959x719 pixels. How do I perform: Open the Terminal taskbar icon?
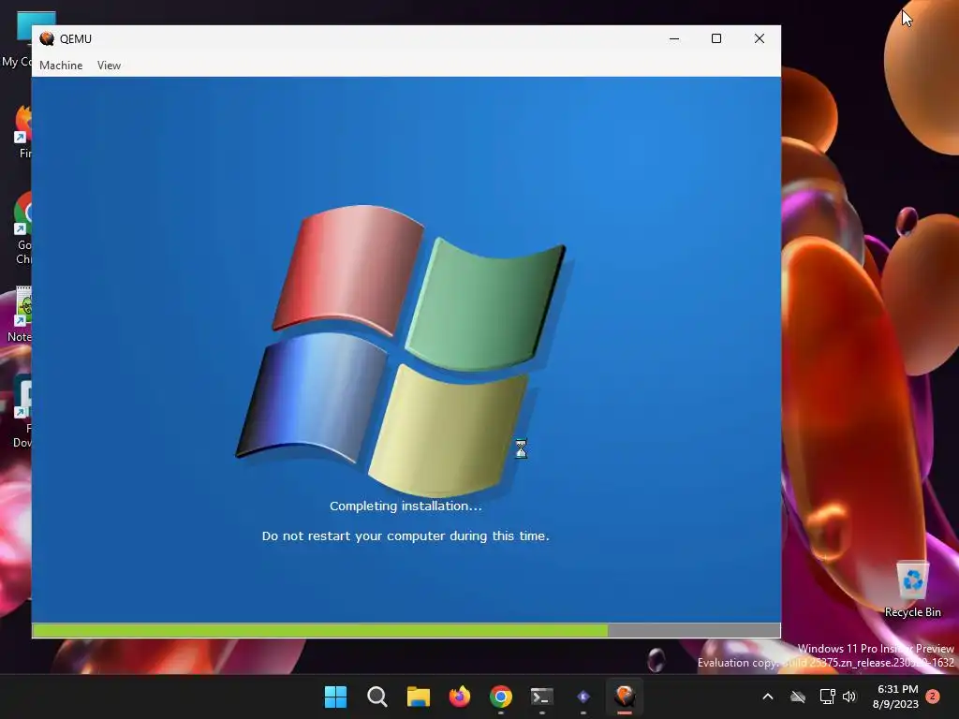pos(542,697)
